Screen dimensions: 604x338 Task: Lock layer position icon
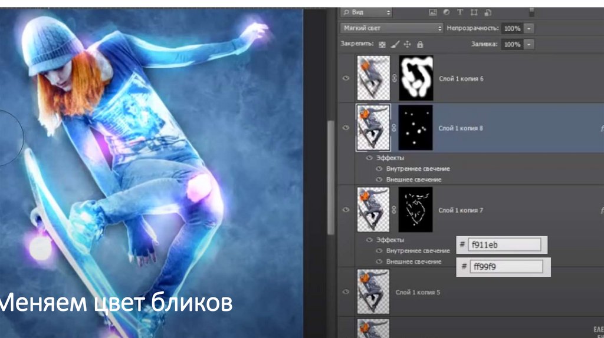click(x=407, y=45)
